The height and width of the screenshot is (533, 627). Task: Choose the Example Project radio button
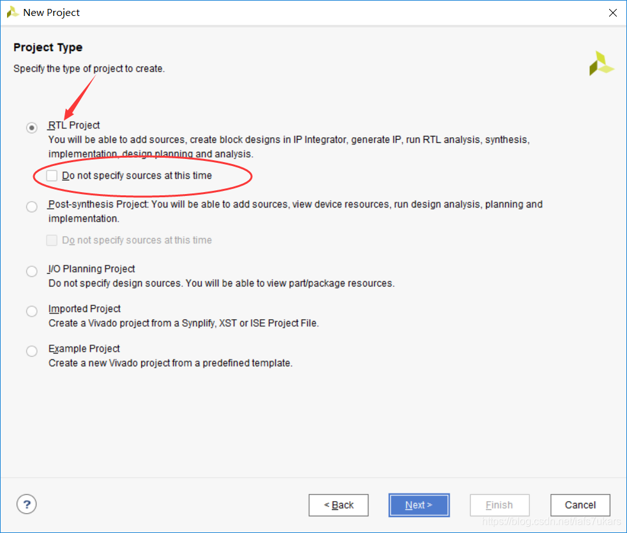[31, 351]
